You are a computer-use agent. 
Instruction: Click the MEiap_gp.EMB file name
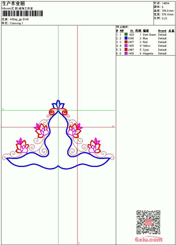(x=19, y=19)
